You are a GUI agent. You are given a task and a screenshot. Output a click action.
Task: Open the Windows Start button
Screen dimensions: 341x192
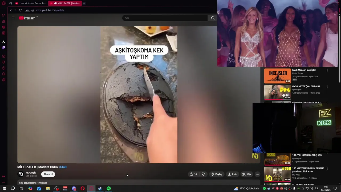coord(4,189)
